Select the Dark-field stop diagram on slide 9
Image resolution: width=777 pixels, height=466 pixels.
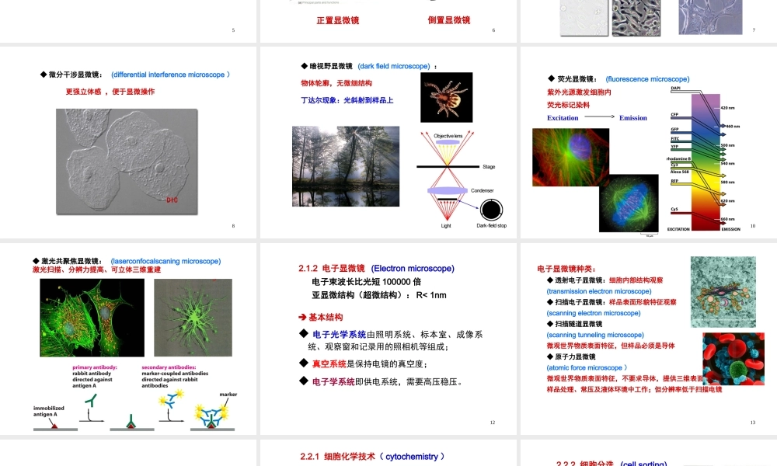(x=492, y=208)
